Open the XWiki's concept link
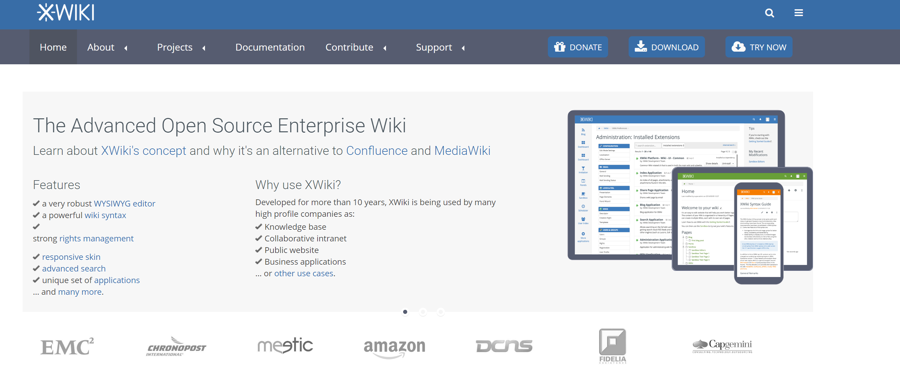 pyautogui.click(x=144, y=151)
